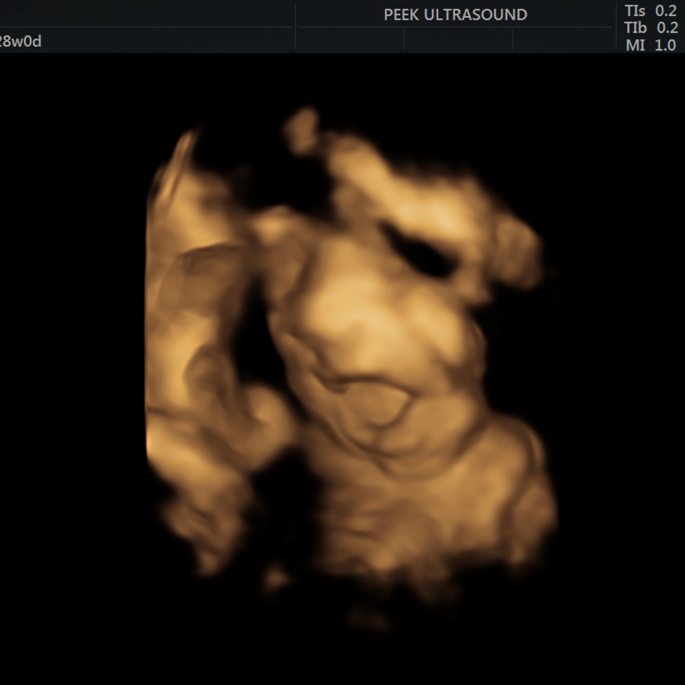The height and width of the screenshot is (685, 685).
Task: Click the TIs 0.2 thermal index readout
Action: point(650,11)
